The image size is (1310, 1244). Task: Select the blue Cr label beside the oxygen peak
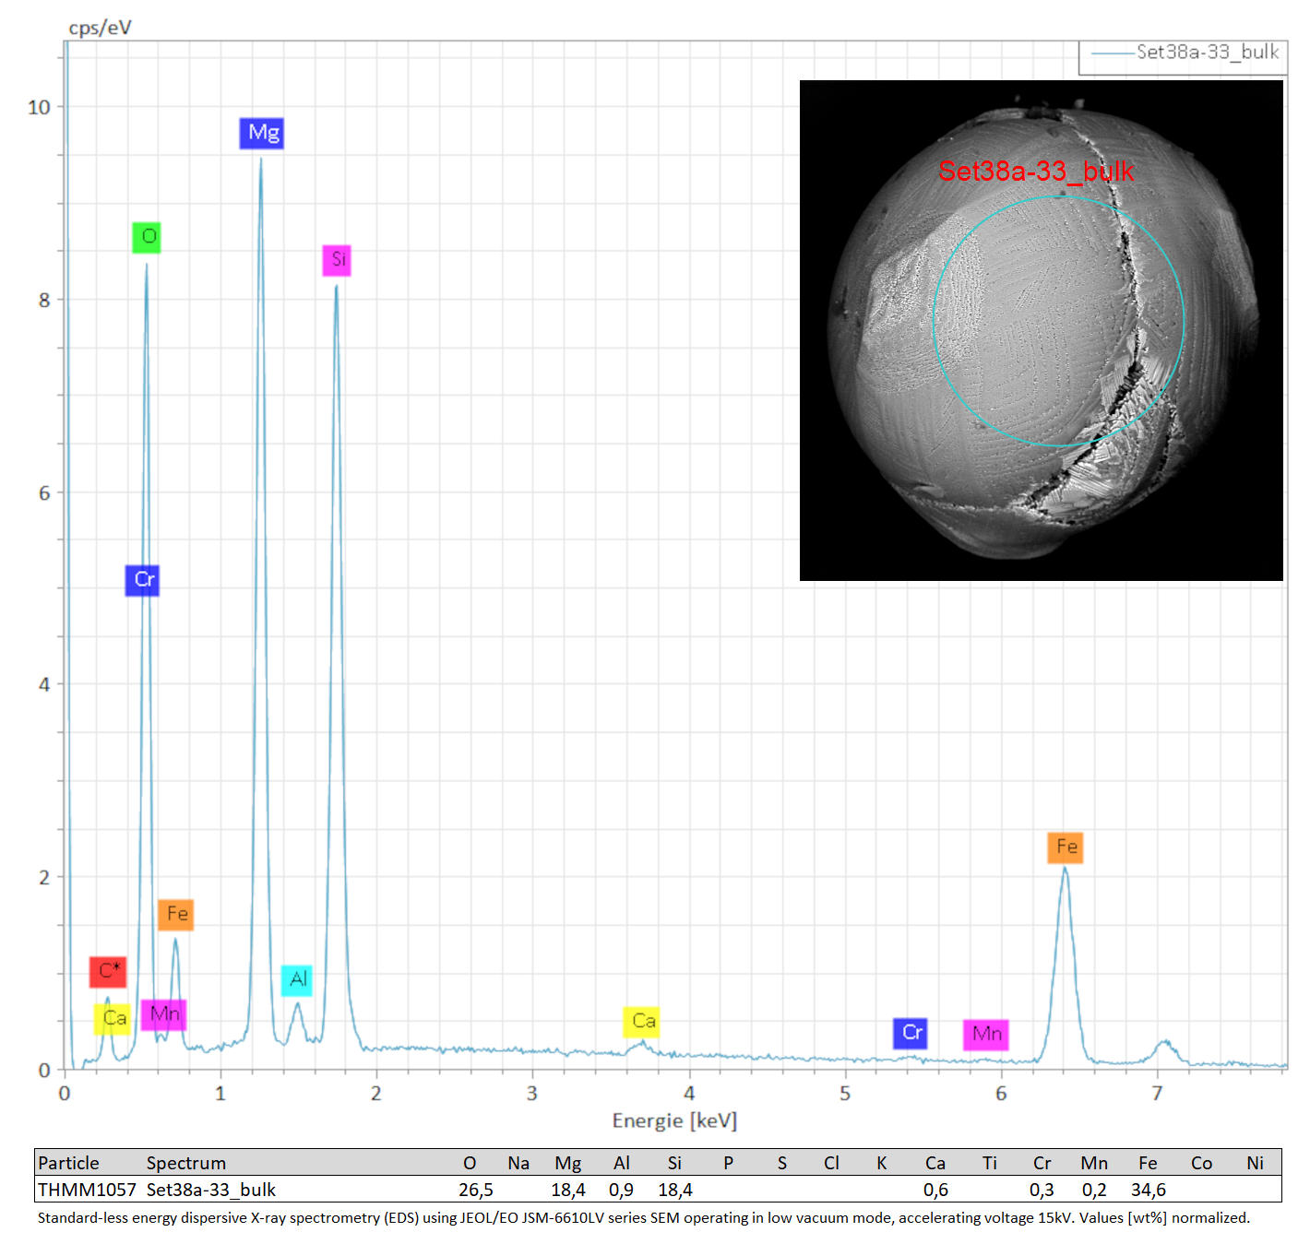142,580
